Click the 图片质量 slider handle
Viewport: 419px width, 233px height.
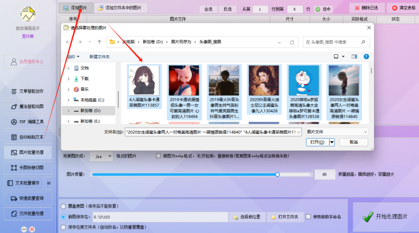tap(277, 174)
